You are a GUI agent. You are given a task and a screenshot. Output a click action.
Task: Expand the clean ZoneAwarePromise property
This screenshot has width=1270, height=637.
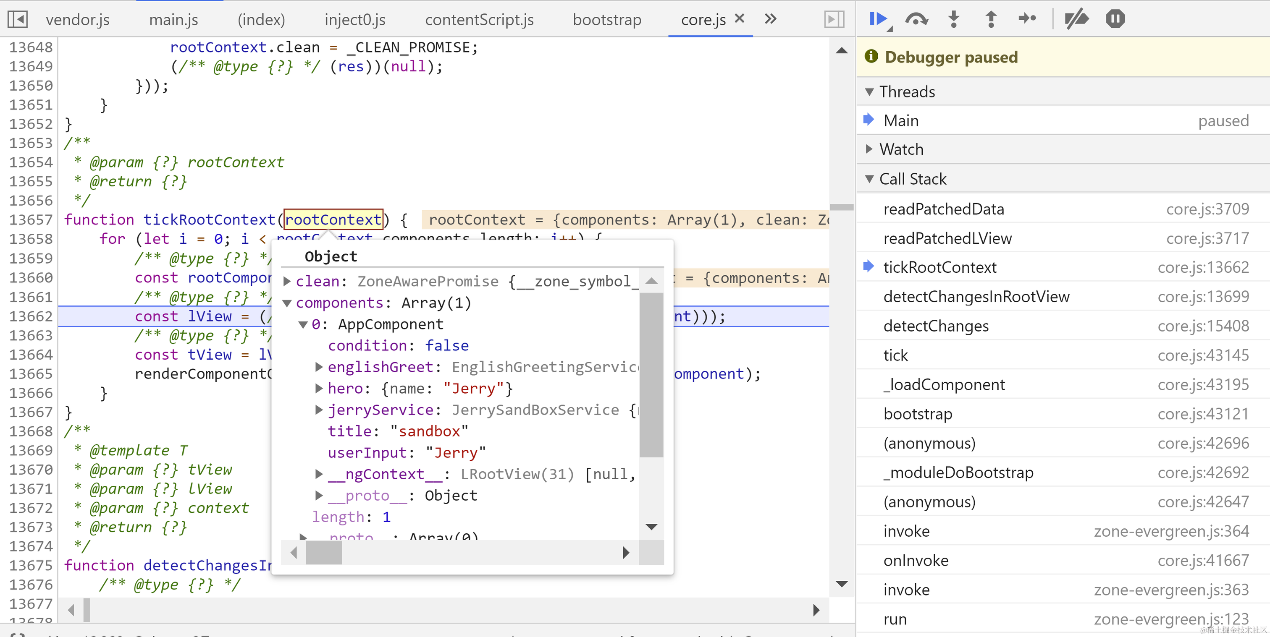287,281
